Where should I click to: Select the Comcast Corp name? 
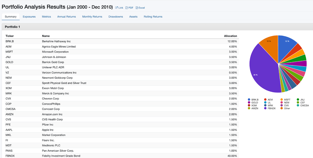tap(51, 109)
